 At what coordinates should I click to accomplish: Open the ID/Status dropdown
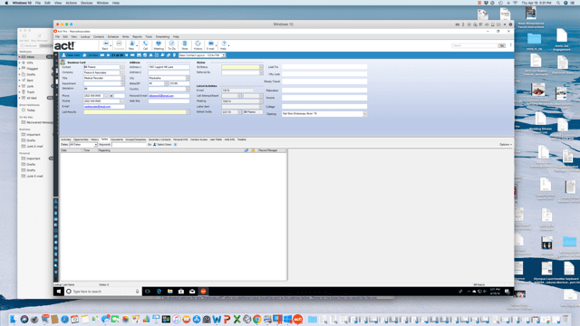click(261, 67)
